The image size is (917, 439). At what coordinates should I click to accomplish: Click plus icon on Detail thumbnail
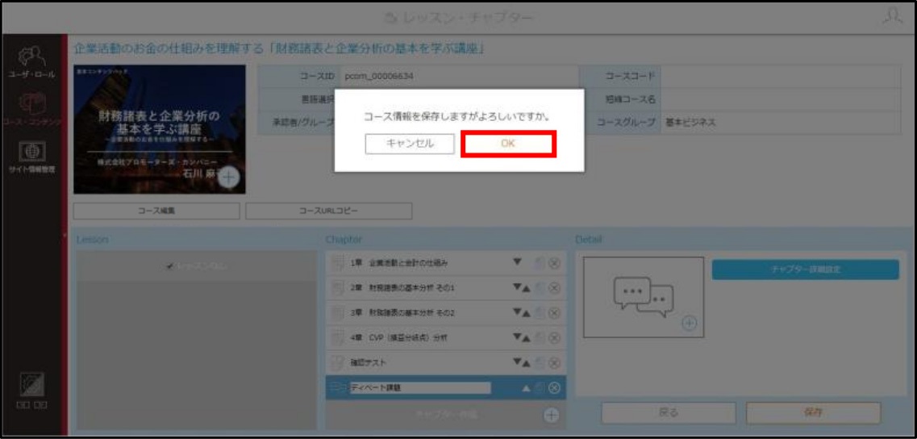690,324
